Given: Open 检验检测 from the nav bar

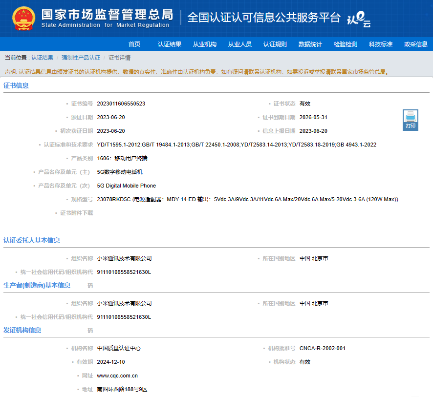Looking at the screenshot, I should [346, 44].
